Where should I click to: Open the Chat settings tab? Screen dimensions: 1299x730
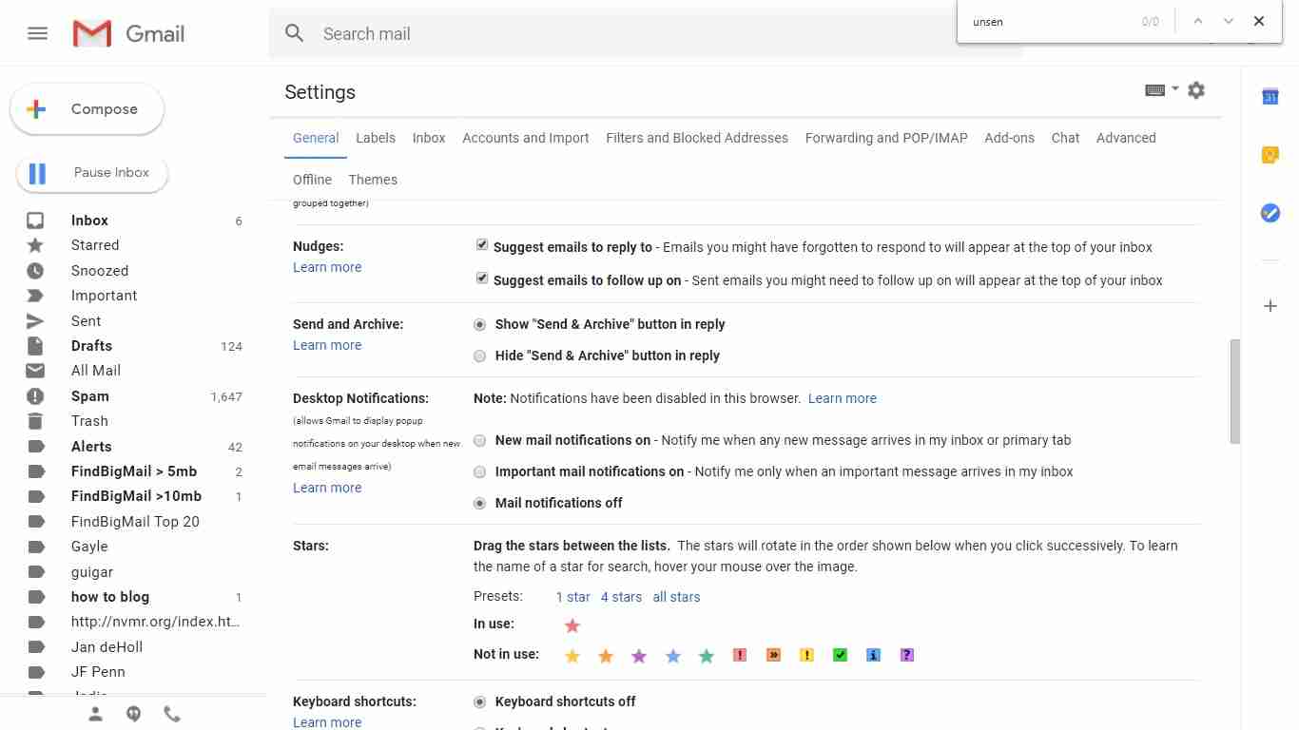pos(1065,138)
